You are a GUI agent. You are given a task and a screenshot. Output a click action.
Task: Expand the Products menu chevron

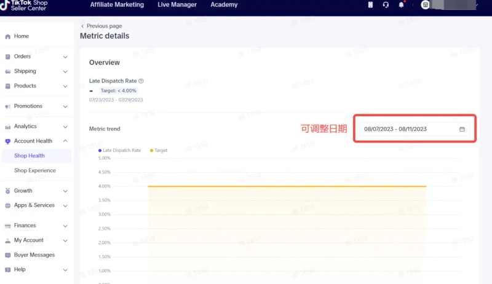point(65,86)
